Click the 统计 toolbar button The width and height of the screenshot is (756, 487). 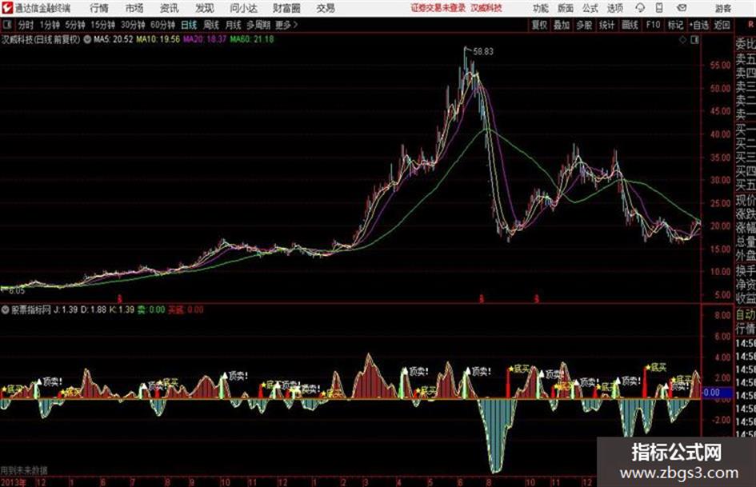click(607, 25)
